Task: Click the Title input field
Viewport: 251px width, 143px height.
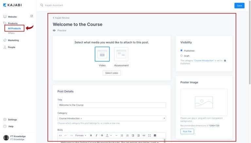Action: [x=111, y=105]
